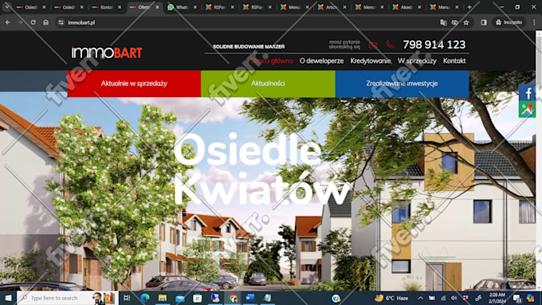Open the Copilot icon at taskbar end

click(530, 298)
